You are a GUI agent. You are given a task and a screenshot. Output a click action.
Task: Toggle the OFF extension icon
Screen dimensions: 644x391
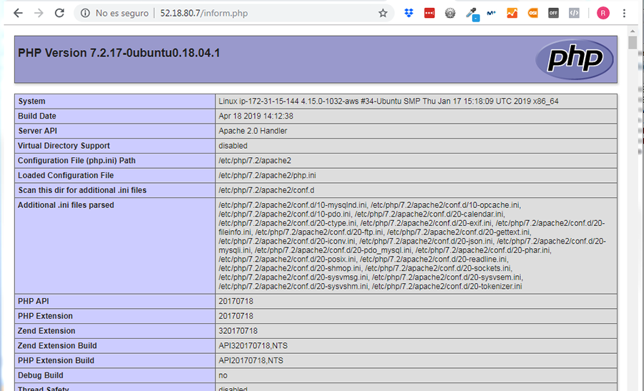tap(553, 13)
